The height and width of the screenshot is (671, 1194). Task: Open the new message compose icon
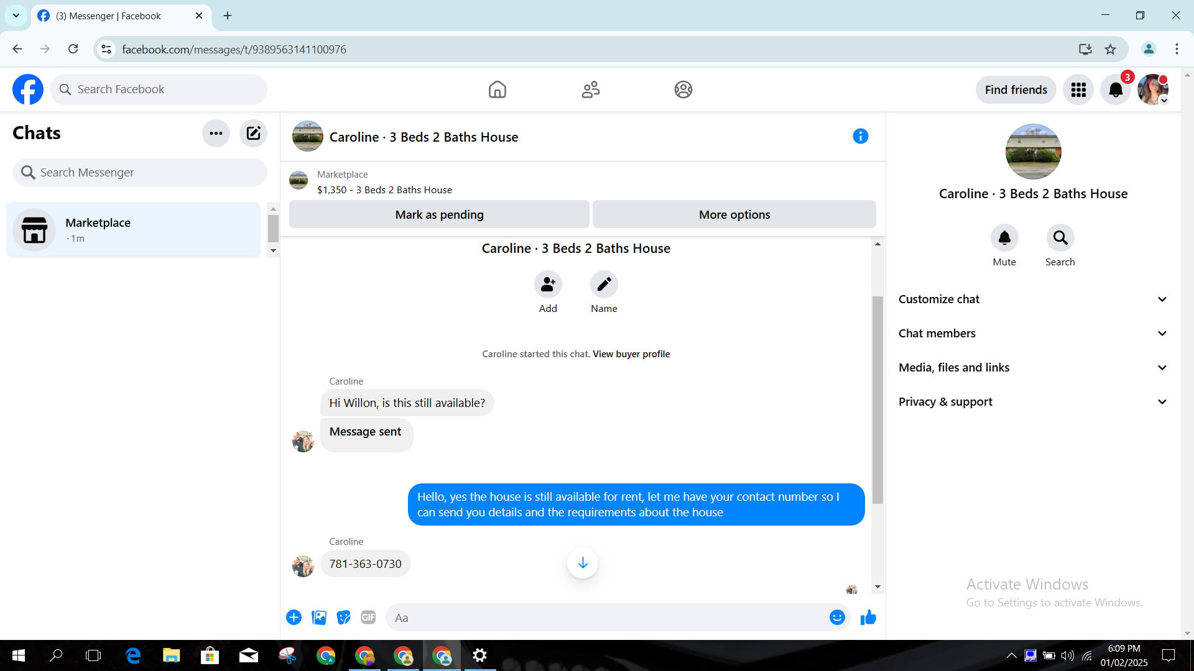coord(253,133)
